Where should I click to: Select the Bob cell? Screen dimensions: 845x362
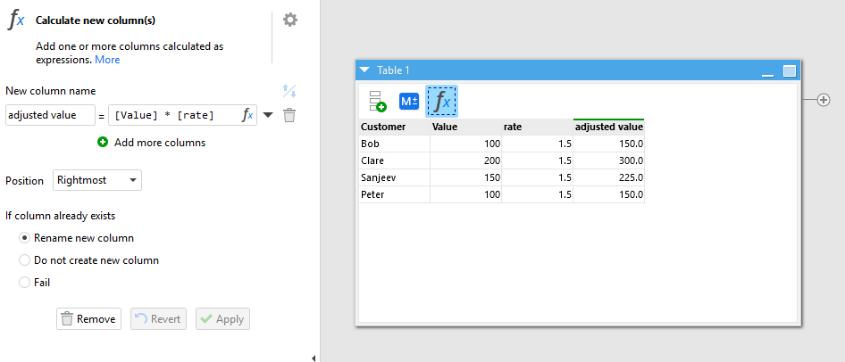click(395, 144)
